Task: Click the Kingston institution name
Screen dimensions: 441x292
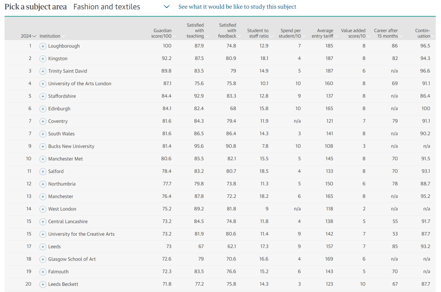Action: pos(58,59)
